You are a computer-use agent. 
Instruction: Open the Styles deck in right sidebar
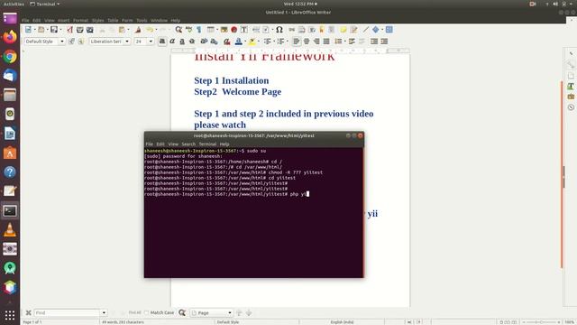click(571, 87)
